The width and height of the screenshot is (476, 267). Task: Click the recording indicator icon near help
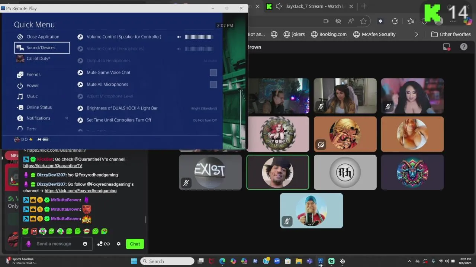[x=447, y=47]
